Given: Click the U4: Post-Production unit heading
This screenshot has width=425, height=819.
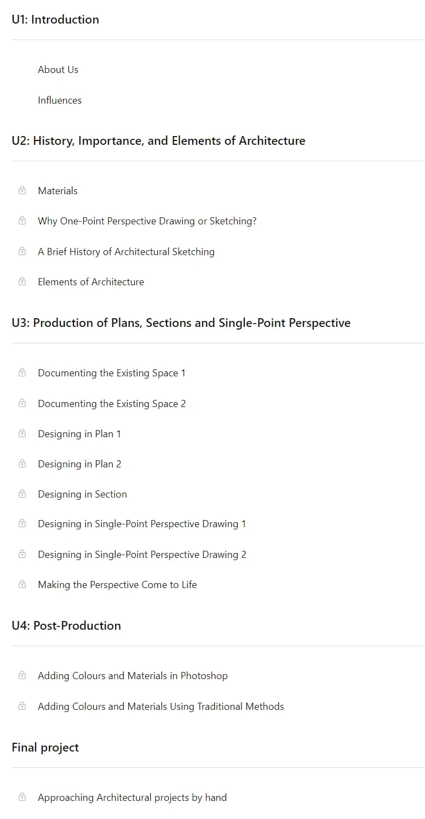Looking at the screenshot, I should pos(66,626).
